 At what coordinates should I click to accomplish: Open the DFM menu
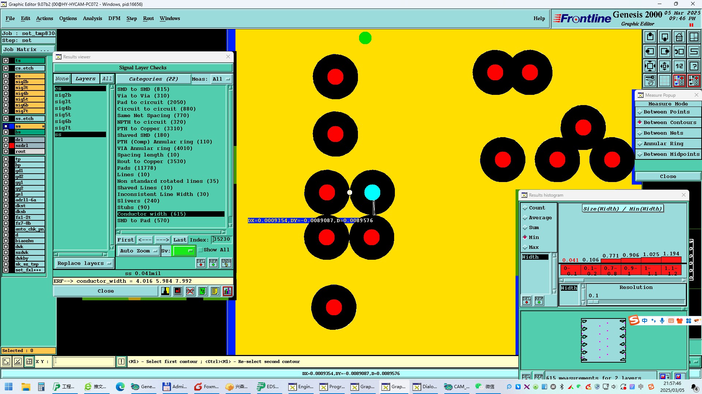coord(114,18)
